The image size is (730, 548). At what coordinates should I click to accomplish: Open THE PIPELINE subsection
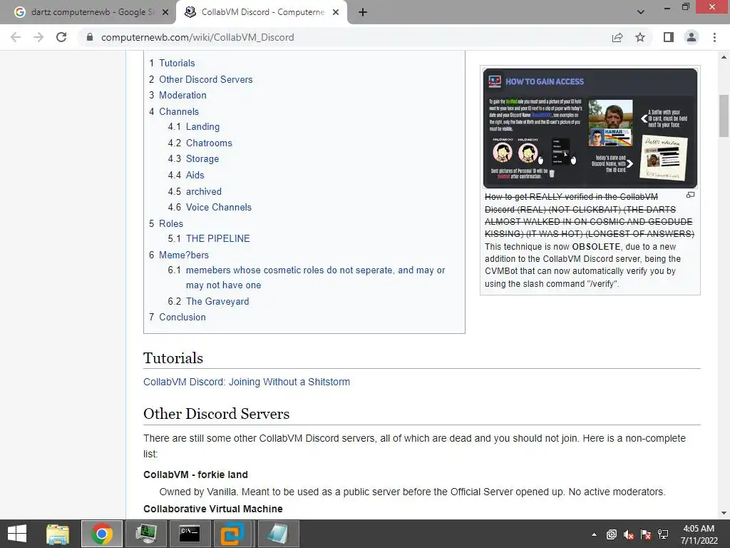[x=218, y=238]
